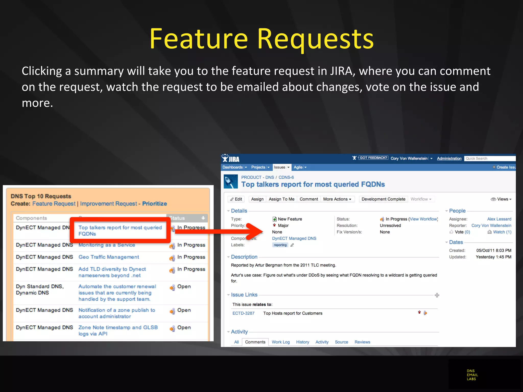Open the Workflow dropdown
Image resolution: width=523 pixels, height=392 pixels.
pos(421,199)
